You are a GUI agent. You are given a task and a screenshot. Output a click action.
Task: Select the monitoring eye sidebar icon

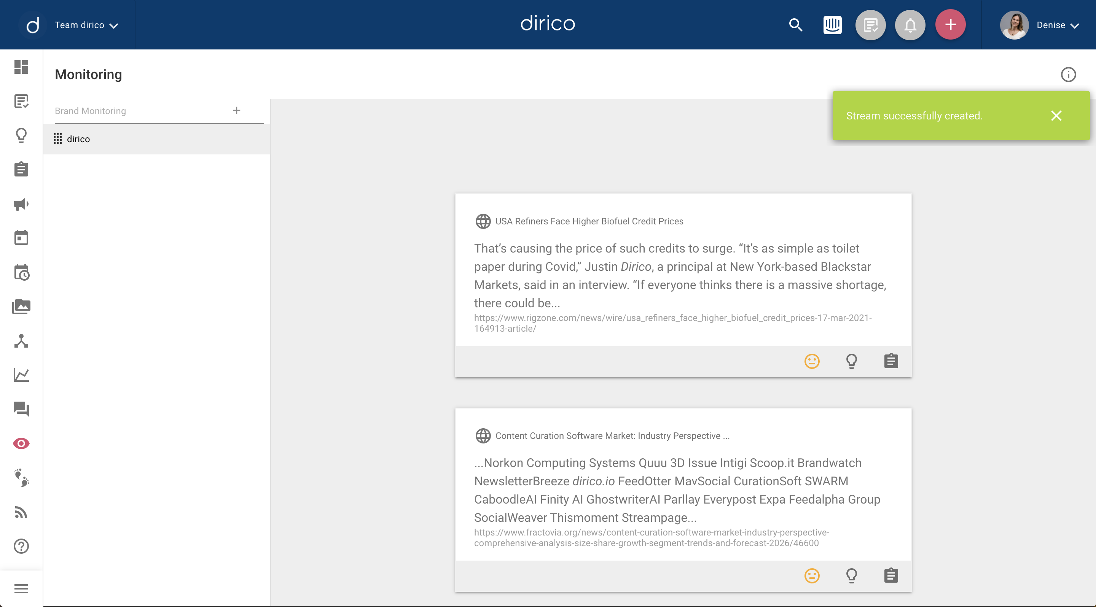[21, 443]
